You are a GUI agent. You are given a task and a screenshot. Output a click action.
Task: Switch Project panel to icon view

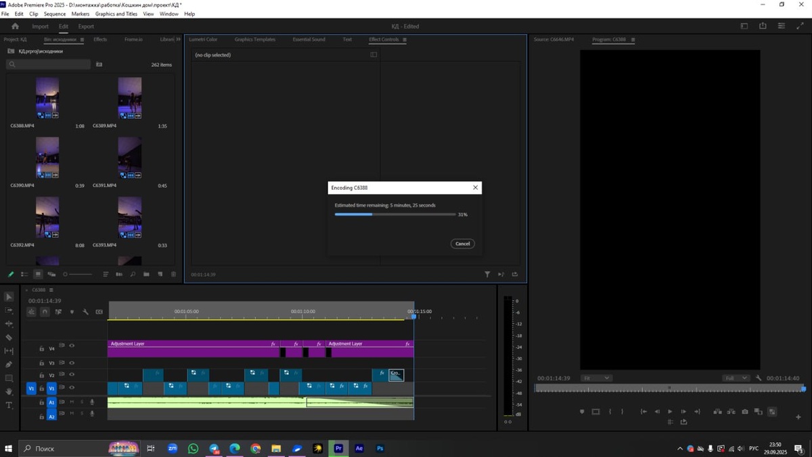[x=38, y=274]
